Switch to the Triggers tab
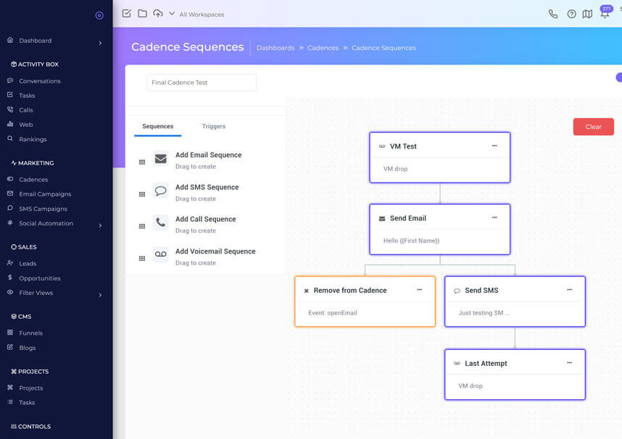 pos(214,126)
